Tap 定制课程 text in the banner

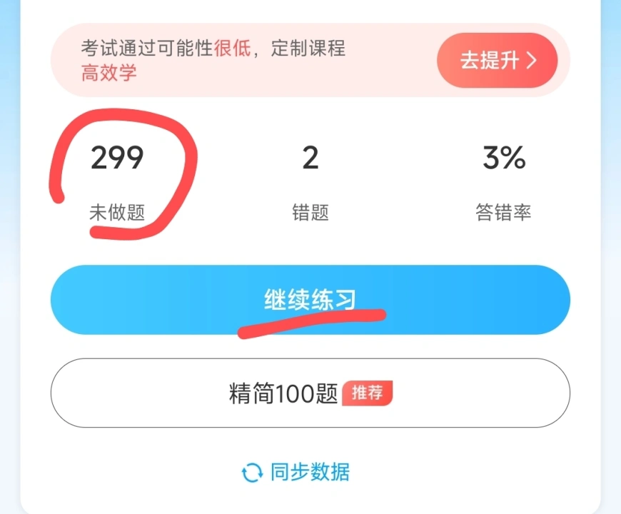coord(308,49)
